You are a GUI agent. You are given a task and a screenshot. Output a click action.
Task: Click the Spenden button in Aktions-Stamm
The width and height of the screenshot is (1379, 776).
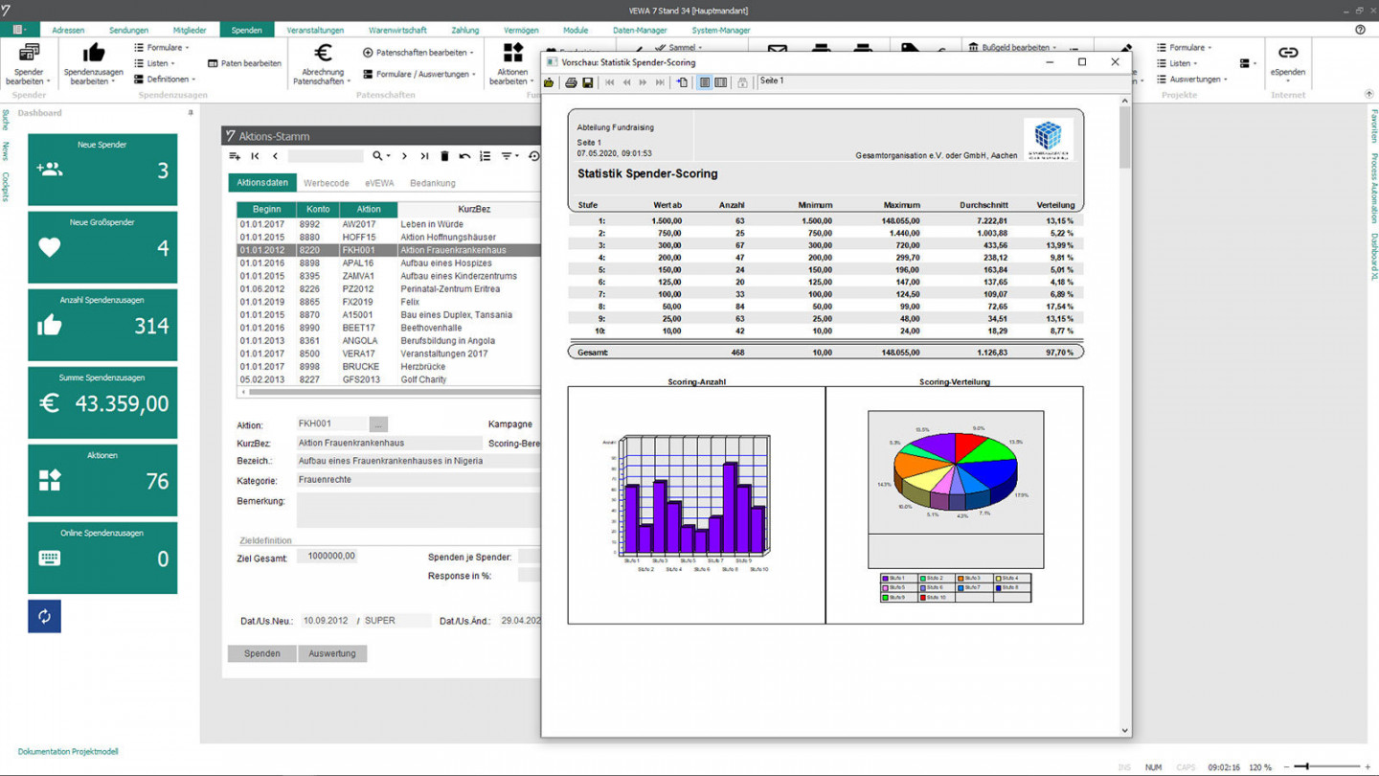[x=261, y=653]
